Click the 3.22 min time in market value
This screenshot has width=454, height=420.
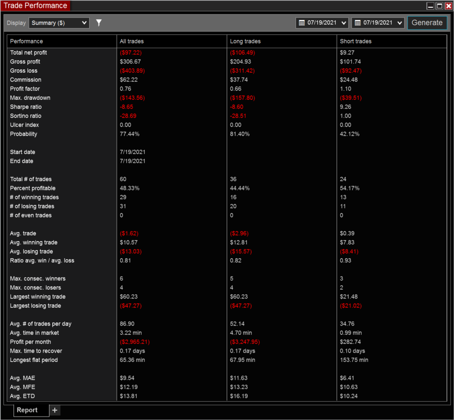point(131,333)
